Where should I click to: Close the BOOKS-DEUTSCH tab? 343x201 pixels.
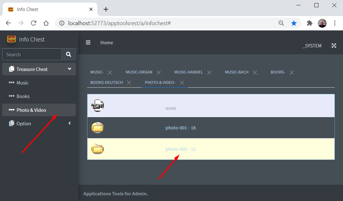[129, 83]
